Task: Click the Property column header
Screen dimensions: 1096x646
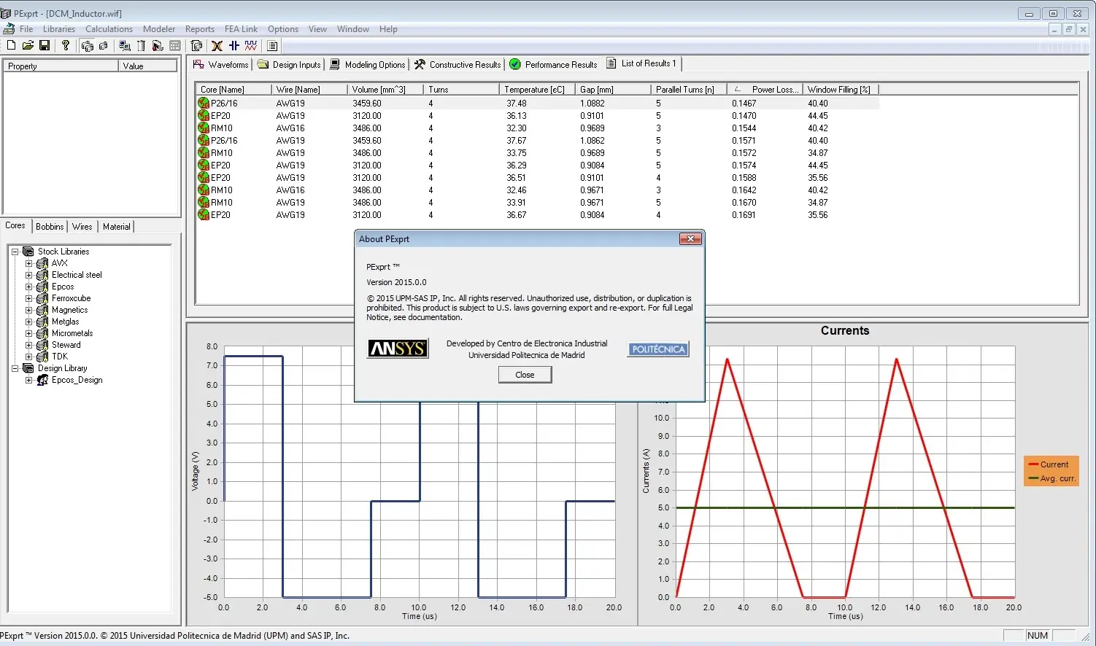Action: (x=61, y=66)
